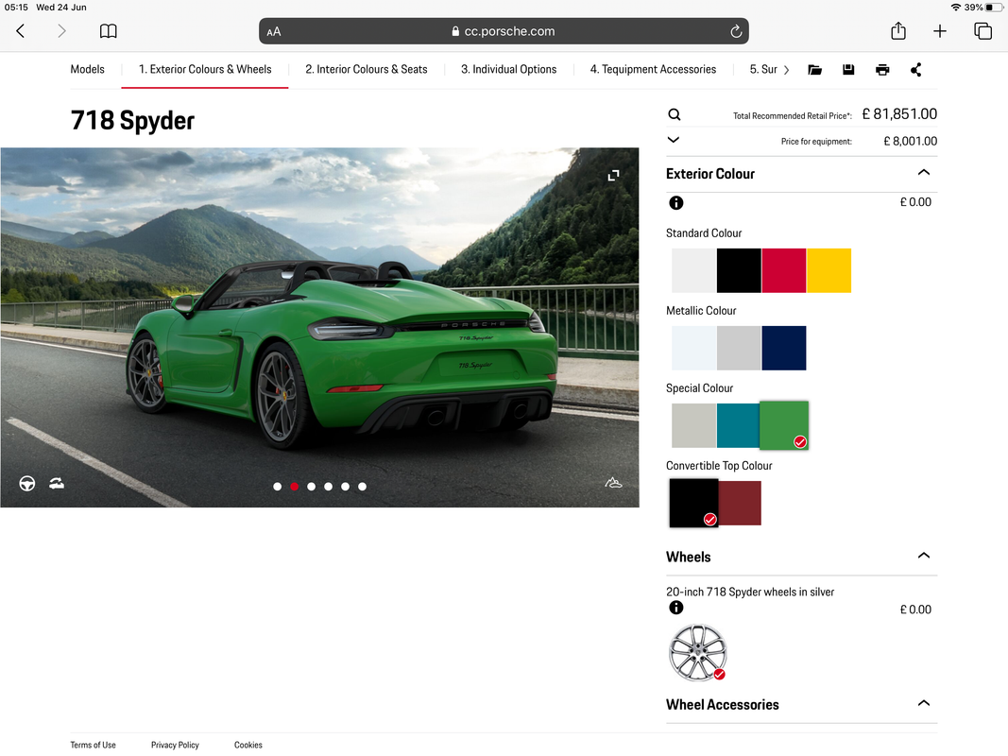The height and width of the screenshot is (756, 1008).
Task: Open the Safari share sheet icon
Action: (898, 30)
